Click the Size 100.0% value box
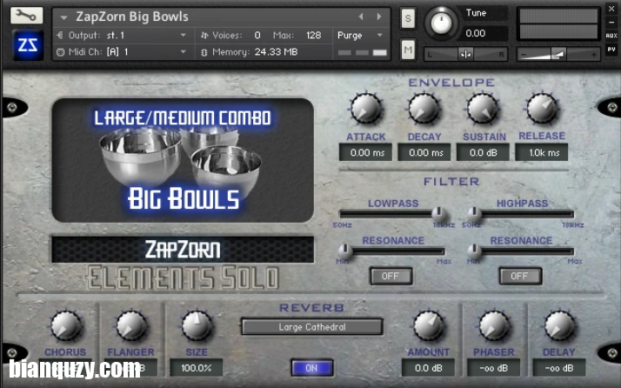 [x=196, y=368]
